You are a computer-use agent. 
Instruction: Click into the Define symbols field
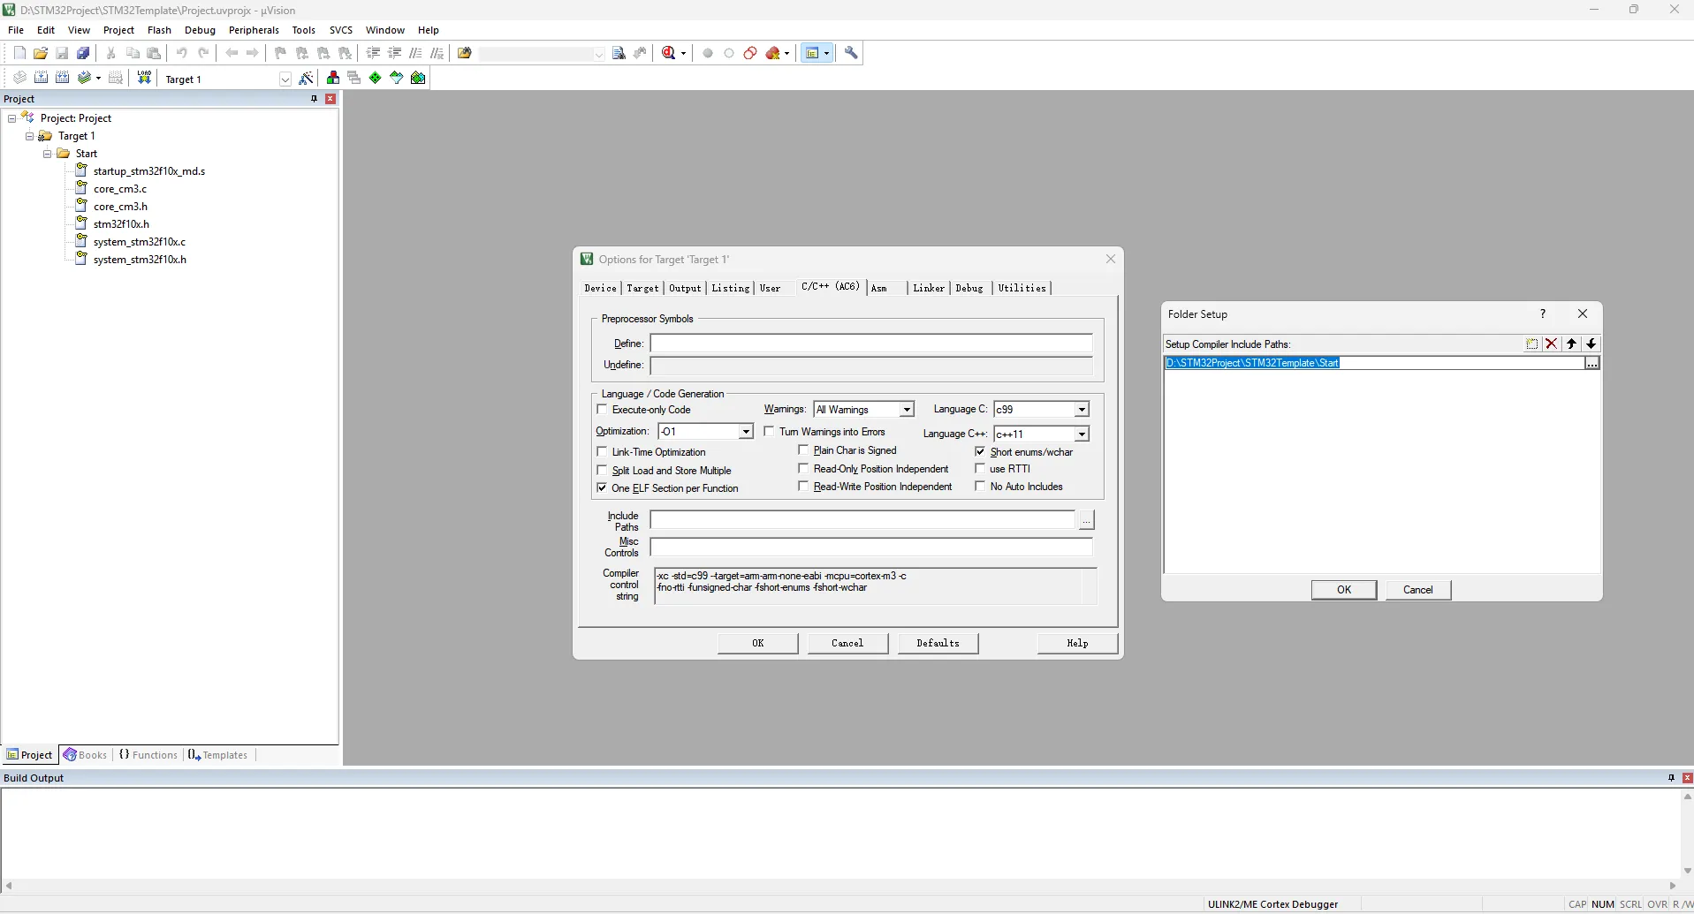870,344
